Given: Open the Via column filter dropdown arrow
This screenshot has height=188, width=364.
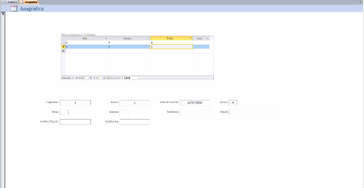Looking at the screenshot, I should tap(106, 38).
